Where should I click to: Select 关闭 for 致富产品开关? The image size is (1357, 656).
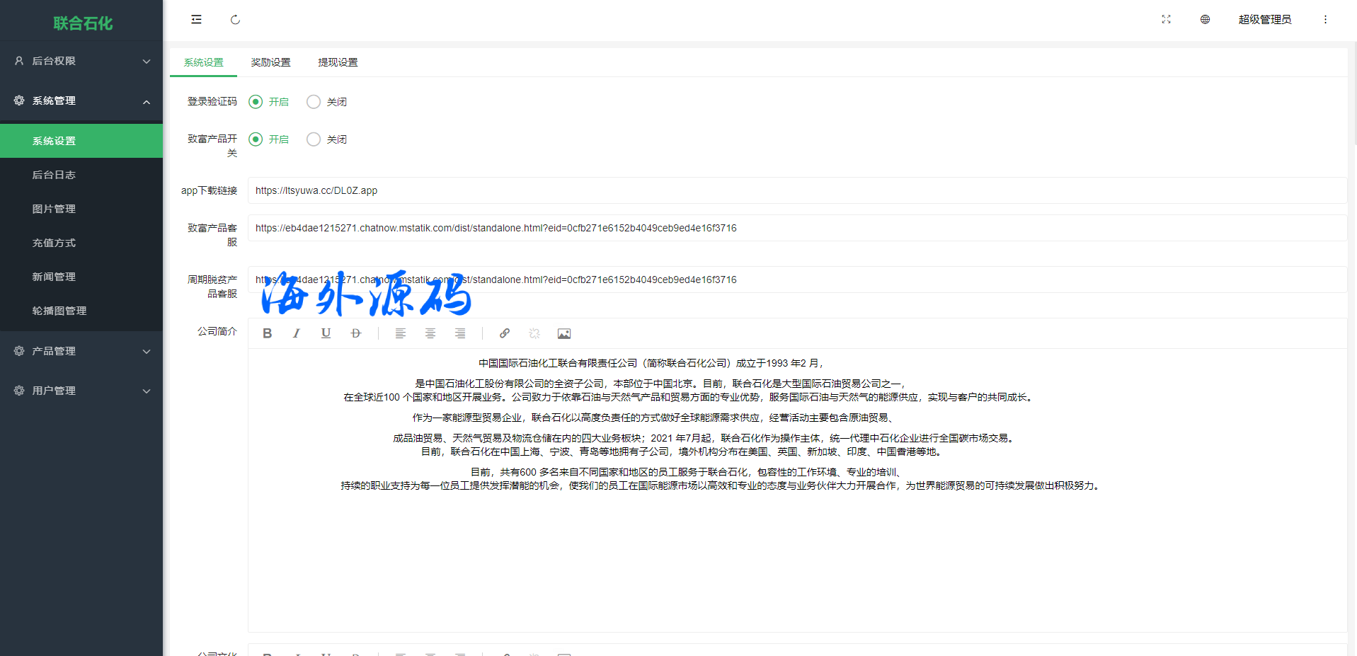pos(314,139)
